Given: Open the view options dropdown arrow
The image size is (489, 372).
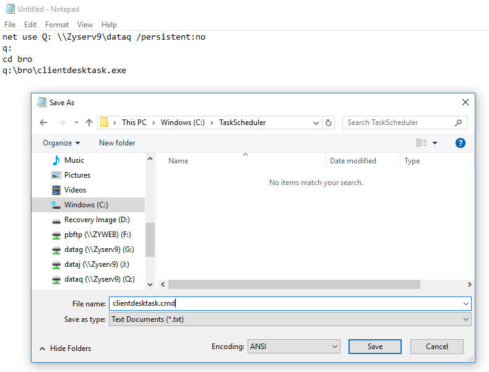Looking at the screenshot, I should tap(435, 143).
